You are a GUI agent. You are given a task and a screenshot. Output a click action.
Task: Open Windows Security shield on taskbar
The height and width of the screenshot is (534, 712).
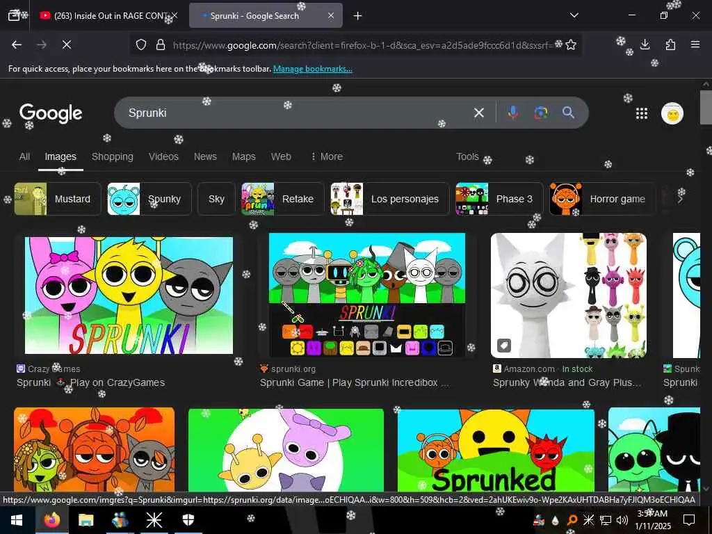pos(188,520)
